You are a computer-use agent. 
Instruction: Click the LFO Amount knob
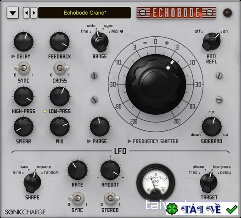point(110,170)
